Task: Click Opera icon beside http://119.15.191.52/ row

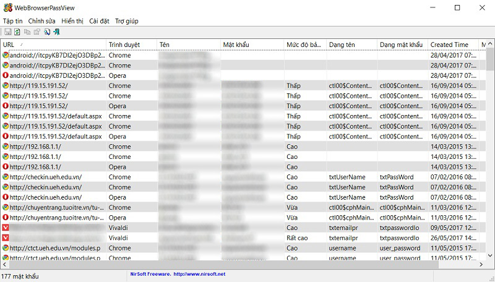Action: point(6,106)
